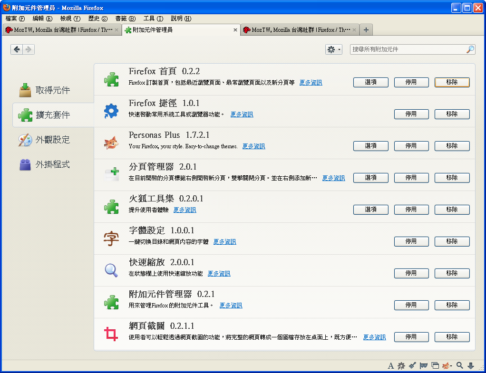Click the search magnifier in add-on search box

[470, 49]
